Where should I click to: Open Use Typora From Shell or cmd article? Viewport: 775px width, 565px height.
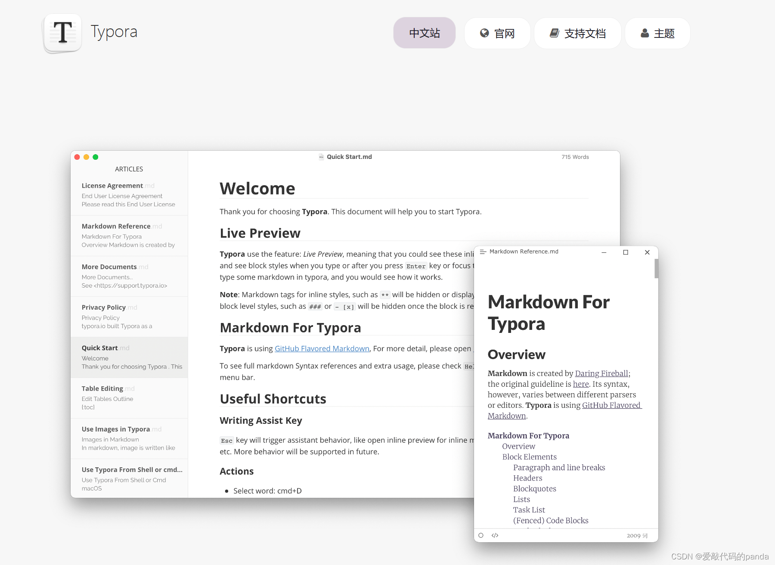[x=129, y=478]
